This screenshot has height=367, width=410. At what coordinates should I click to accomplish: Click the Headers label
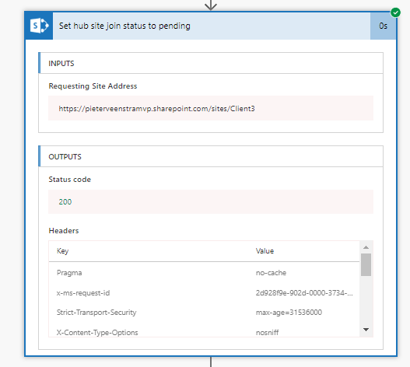coord(64,231)
